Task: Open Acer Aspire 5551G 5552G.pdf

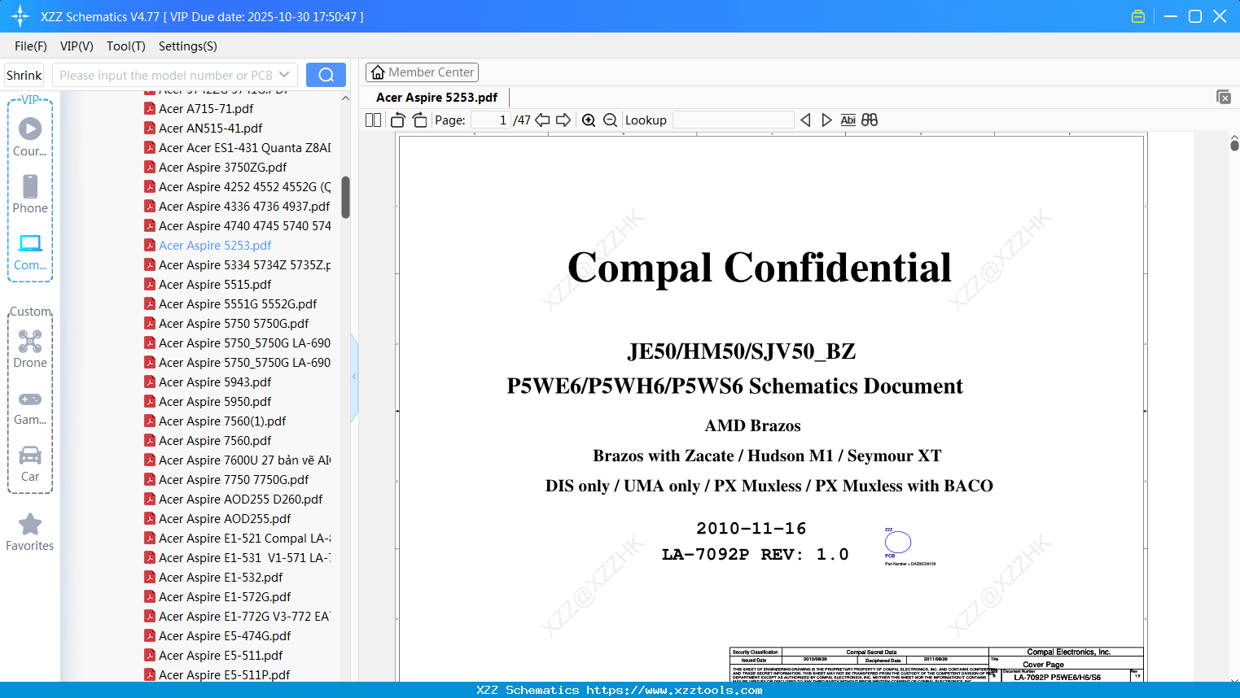Action: (x=238, y=303)
